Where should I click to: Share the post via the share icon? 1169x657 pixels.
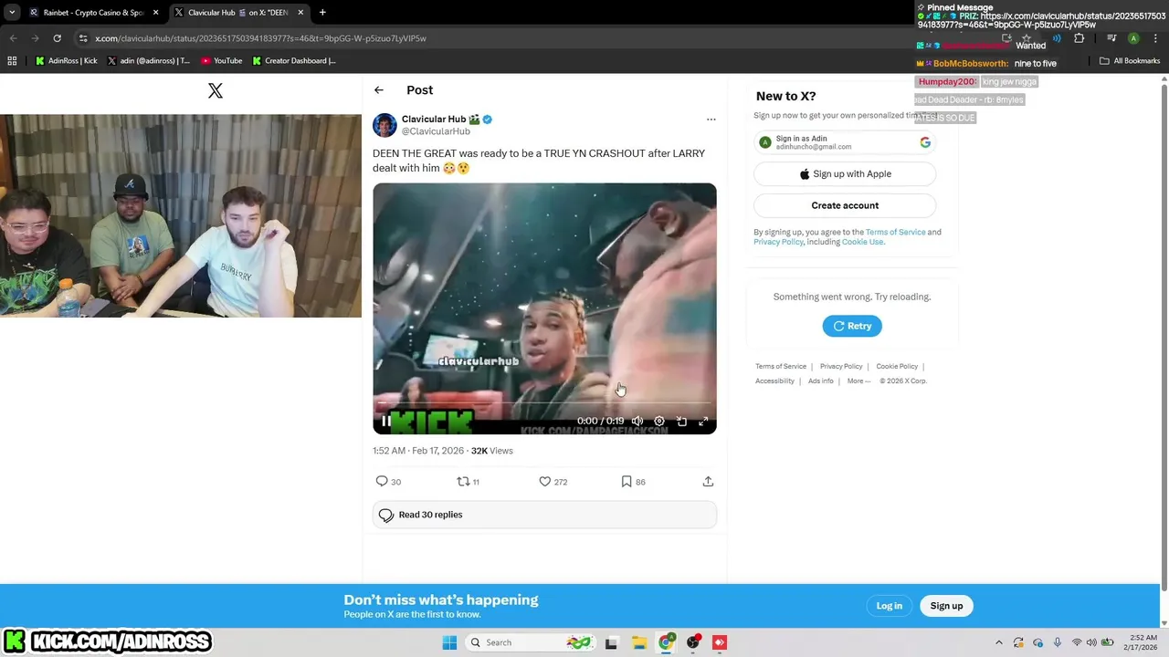point(708,482)
